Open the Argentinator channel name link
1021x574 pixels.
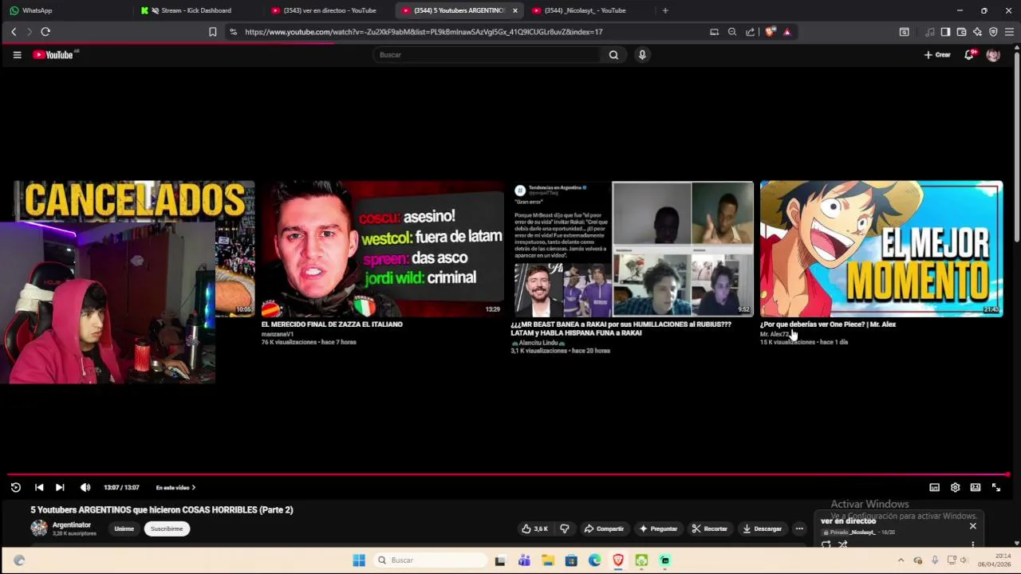pyautogui.click(x=72, y=525)
